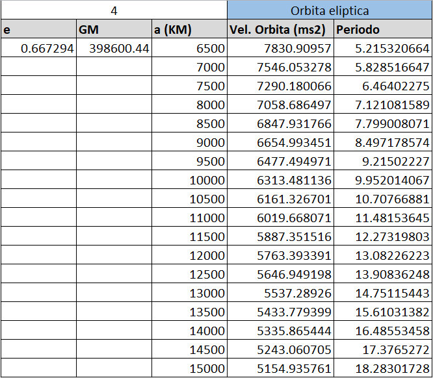The width and height of the screenshot is (433, 378).
Task: Click velocity value 5537.28926
Action: [x=281, y=292]
